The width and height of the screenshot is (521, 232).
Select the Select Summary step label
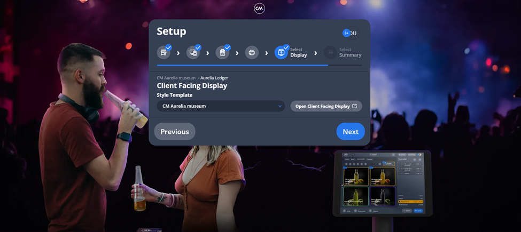tap(350, 52)
